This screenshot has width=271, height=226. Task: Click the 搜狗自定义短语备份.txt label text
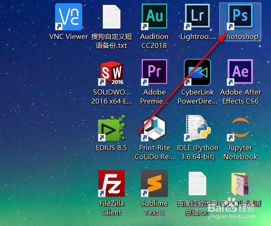pos(112,41)
